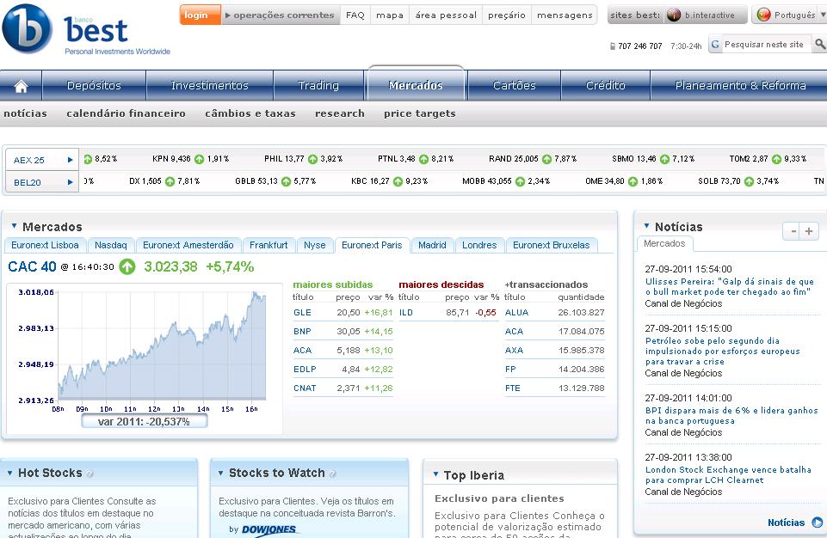The image size is (827, 538).
Task: Click the green arrow next to KBC 16,27
Action: click(398, 182)
